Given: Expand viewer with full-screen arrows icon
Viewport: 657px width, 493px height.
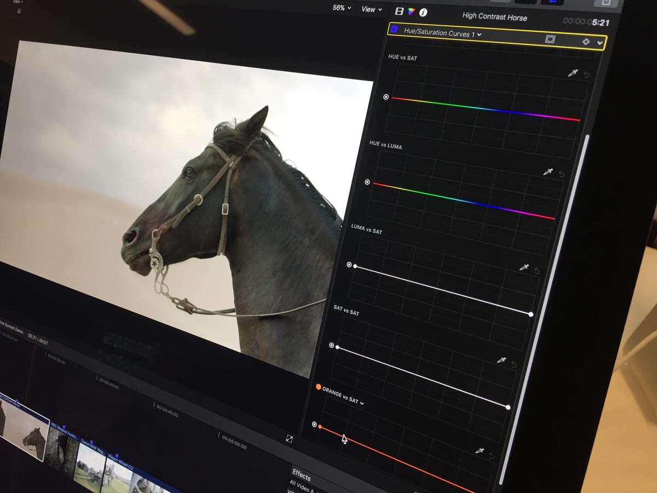Looking at the screenshot, I should coord(289,439).
